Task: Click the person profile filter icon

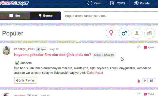Action: (x=137, y=33)
